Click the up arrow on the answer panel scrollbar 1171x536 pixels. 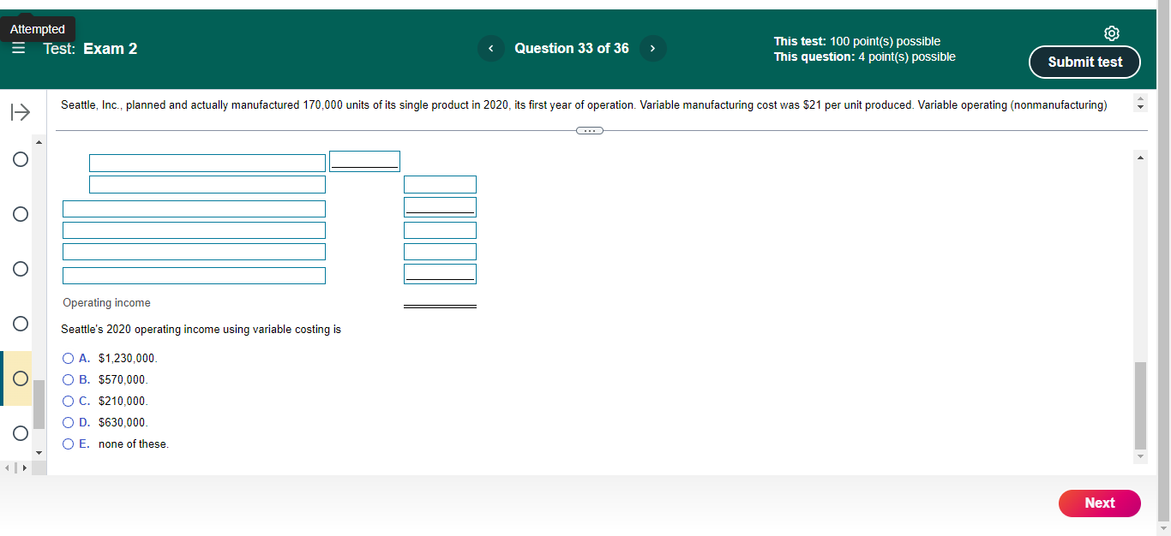[x=1140, y=157]
